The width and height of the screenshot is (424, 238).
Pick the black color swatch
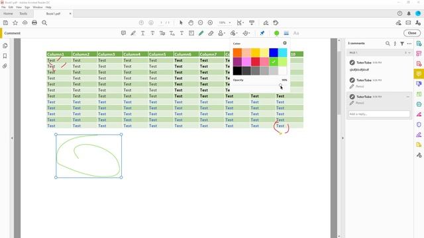[x=237, y=71]
